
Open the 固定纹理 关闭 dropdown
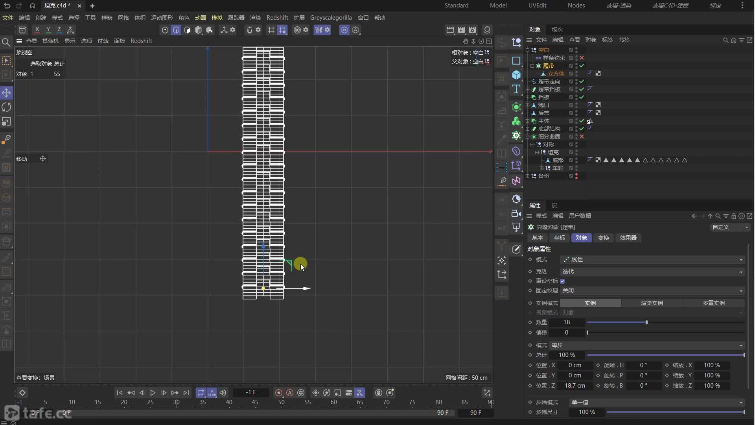click(652, 290)
